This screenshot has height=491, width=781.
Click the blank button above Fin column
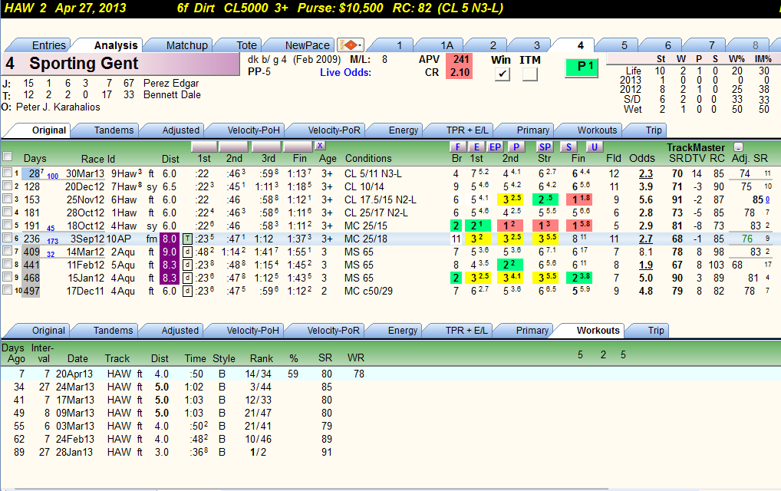tap(298, 147)
